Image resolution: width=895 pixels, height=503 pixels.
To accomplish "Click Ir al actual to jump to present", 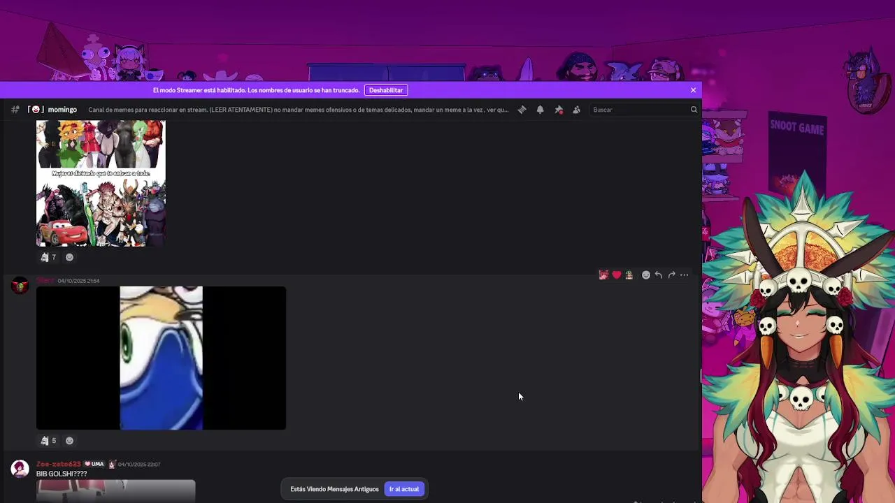I will click(404, 489).
